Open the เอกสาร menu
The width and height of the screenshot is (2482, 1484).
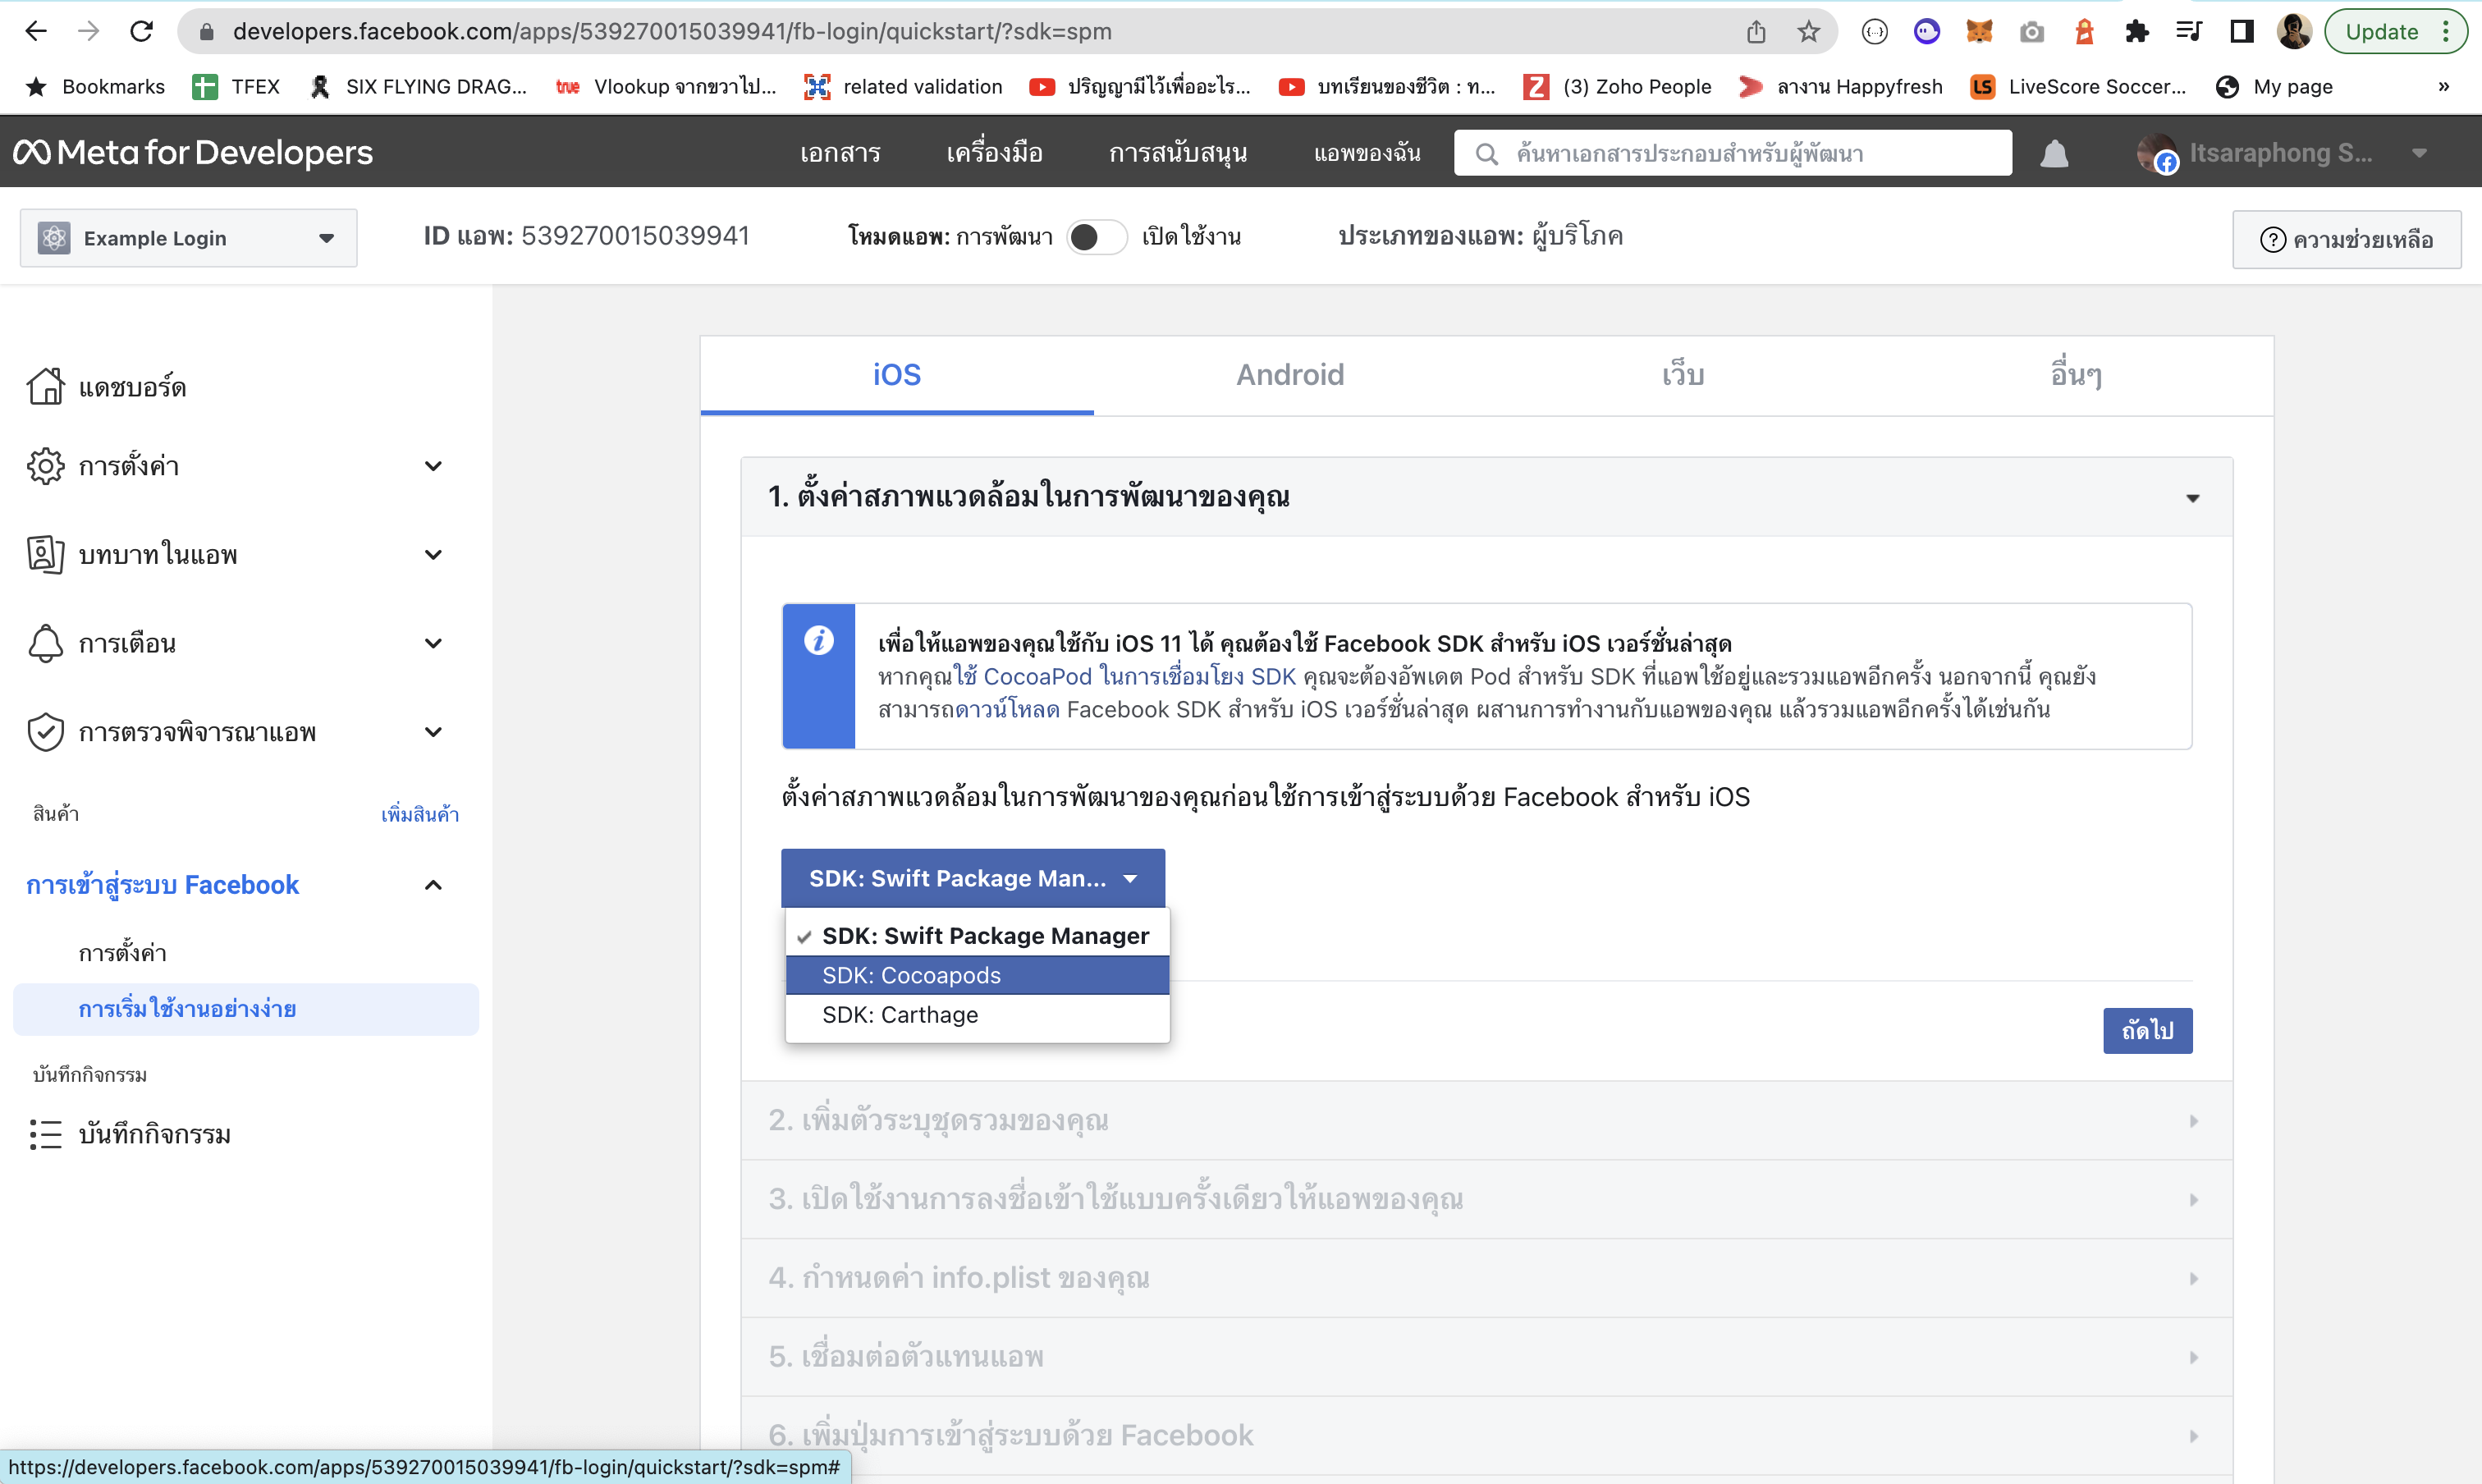840,153
